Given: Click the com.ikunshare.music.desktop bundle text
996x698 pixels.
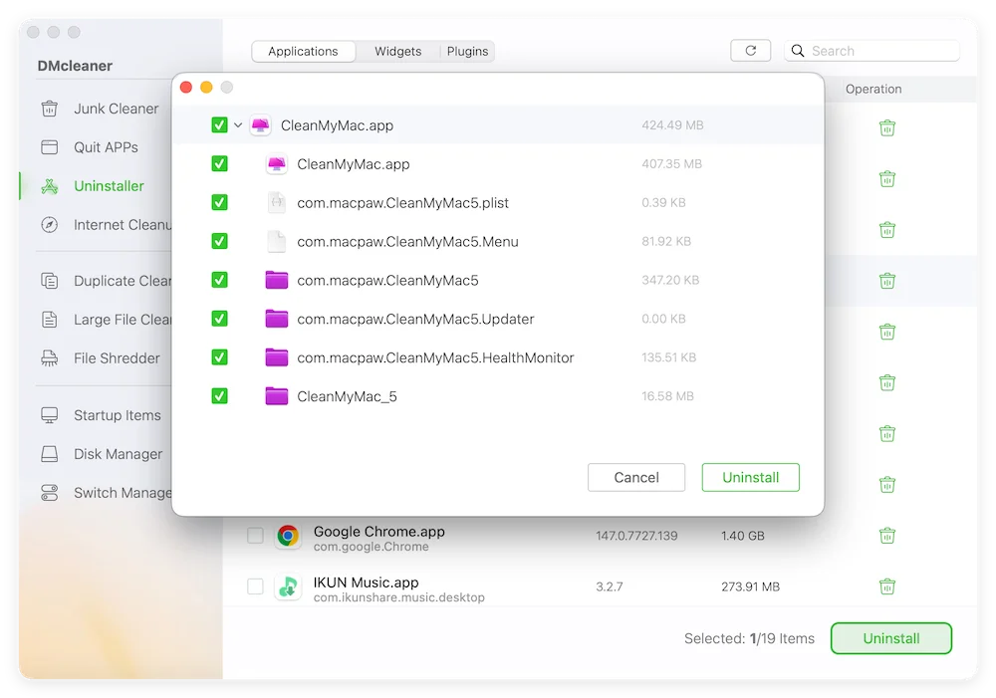Looking at the screenshot, I should coord(399,597).
